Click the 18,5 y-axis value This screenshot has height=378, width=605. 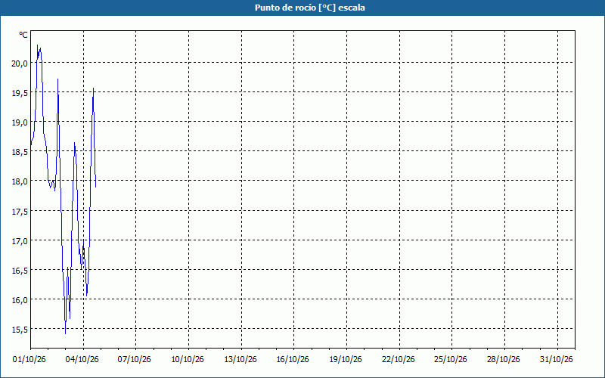coord(20,152)
